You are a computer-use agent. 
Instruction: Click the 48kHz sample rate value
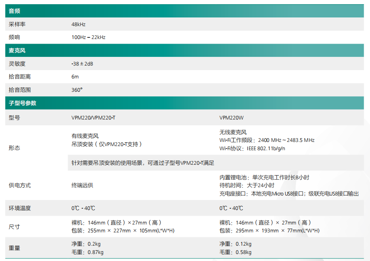point(78,24)
